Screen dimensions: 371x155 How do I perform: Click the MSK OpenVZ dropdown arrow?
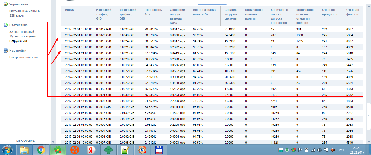[x=53, y=142]
